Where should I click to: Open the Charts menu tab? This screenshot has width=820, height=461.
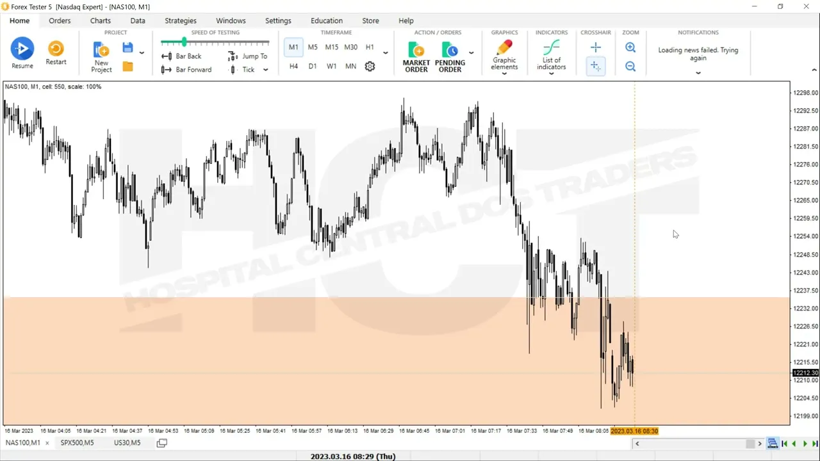[x=100, y=20]
